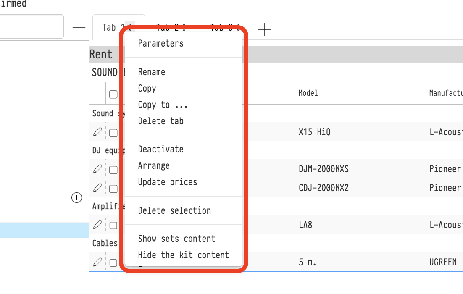Tick the checkbox for DJM-2000NXS row

[113, 170]
